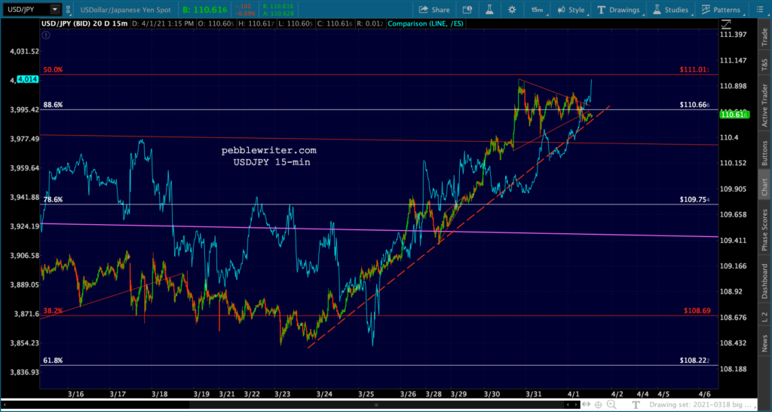772x412 pixels.
Task: Click the 4/1 date on time axis
Action: [574, 394]
